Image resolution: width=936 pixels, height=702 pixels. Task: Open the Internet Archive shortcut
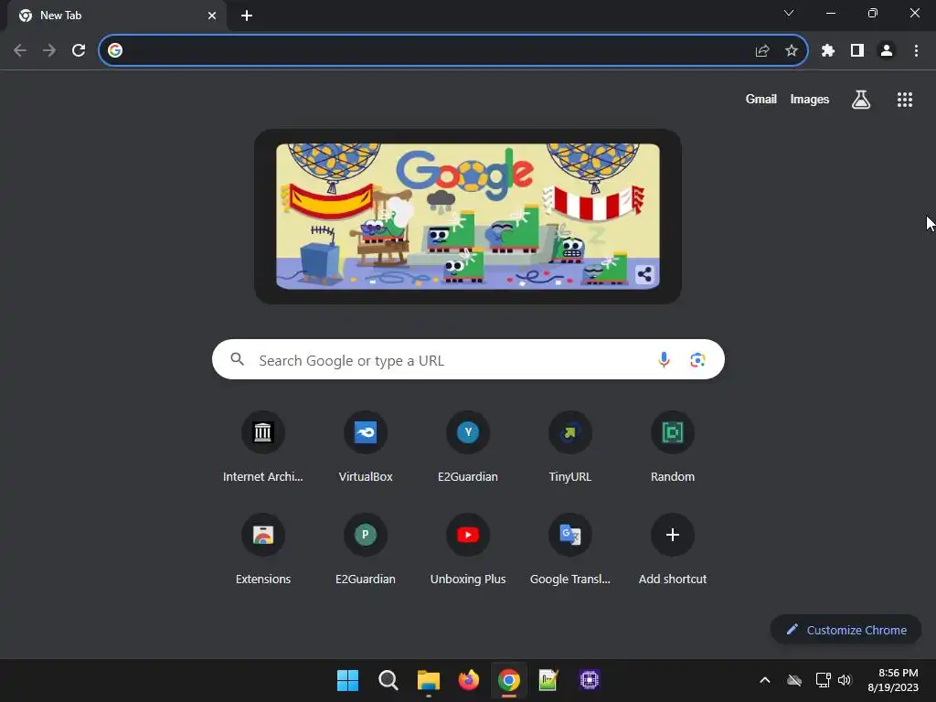pos(262,445)
